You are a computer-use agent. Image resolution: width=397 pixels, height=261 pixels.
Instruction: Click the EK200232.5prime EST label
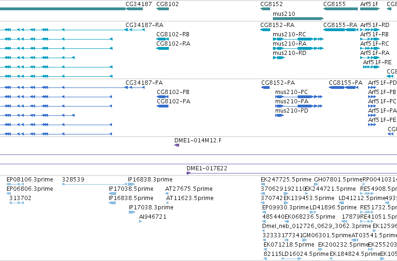[343, 245]
